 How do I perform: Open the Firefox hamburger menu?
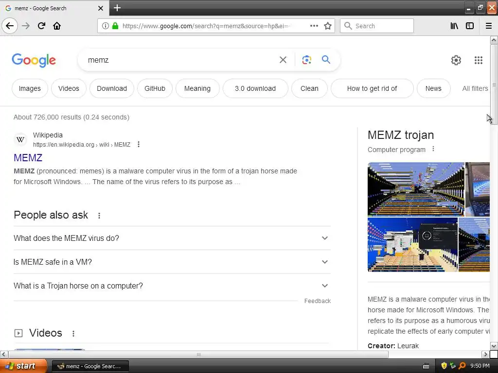(x=489, y=26)
